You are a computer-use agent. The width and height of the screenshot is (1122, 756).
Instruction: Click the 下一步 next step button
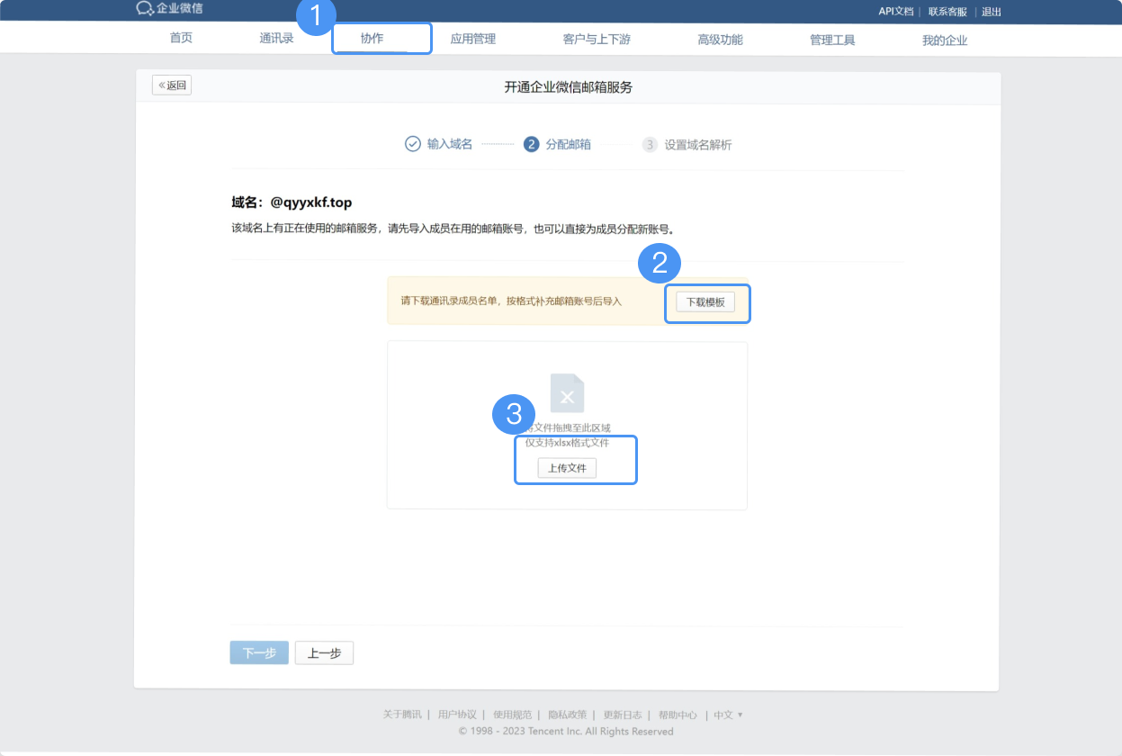(259, 652)
